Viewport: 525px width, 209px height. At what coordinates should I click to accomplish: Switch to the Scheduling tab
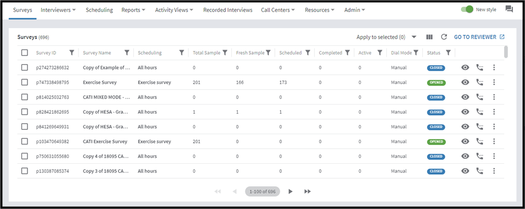(x=99, y=10)
